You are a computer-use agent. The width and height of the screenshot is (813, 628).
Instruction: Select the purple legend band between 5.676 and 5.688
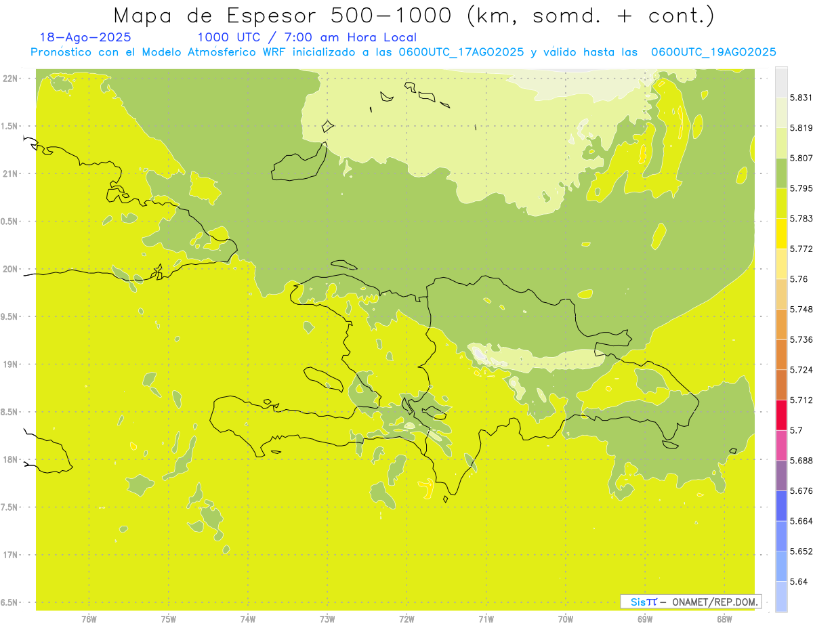click(781, 475)
